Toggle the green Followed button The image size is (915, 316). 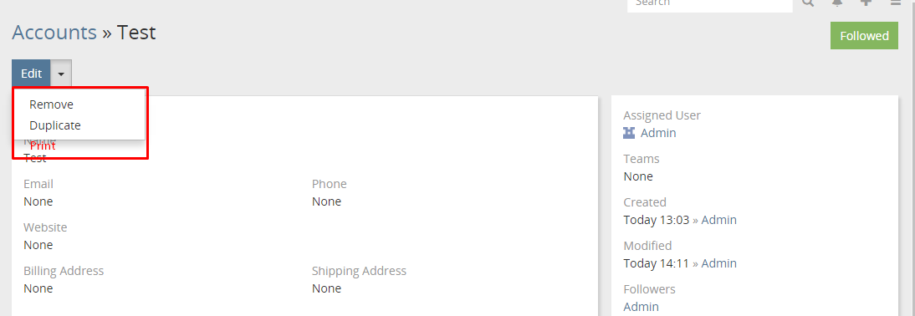click(x=864, y=36)
